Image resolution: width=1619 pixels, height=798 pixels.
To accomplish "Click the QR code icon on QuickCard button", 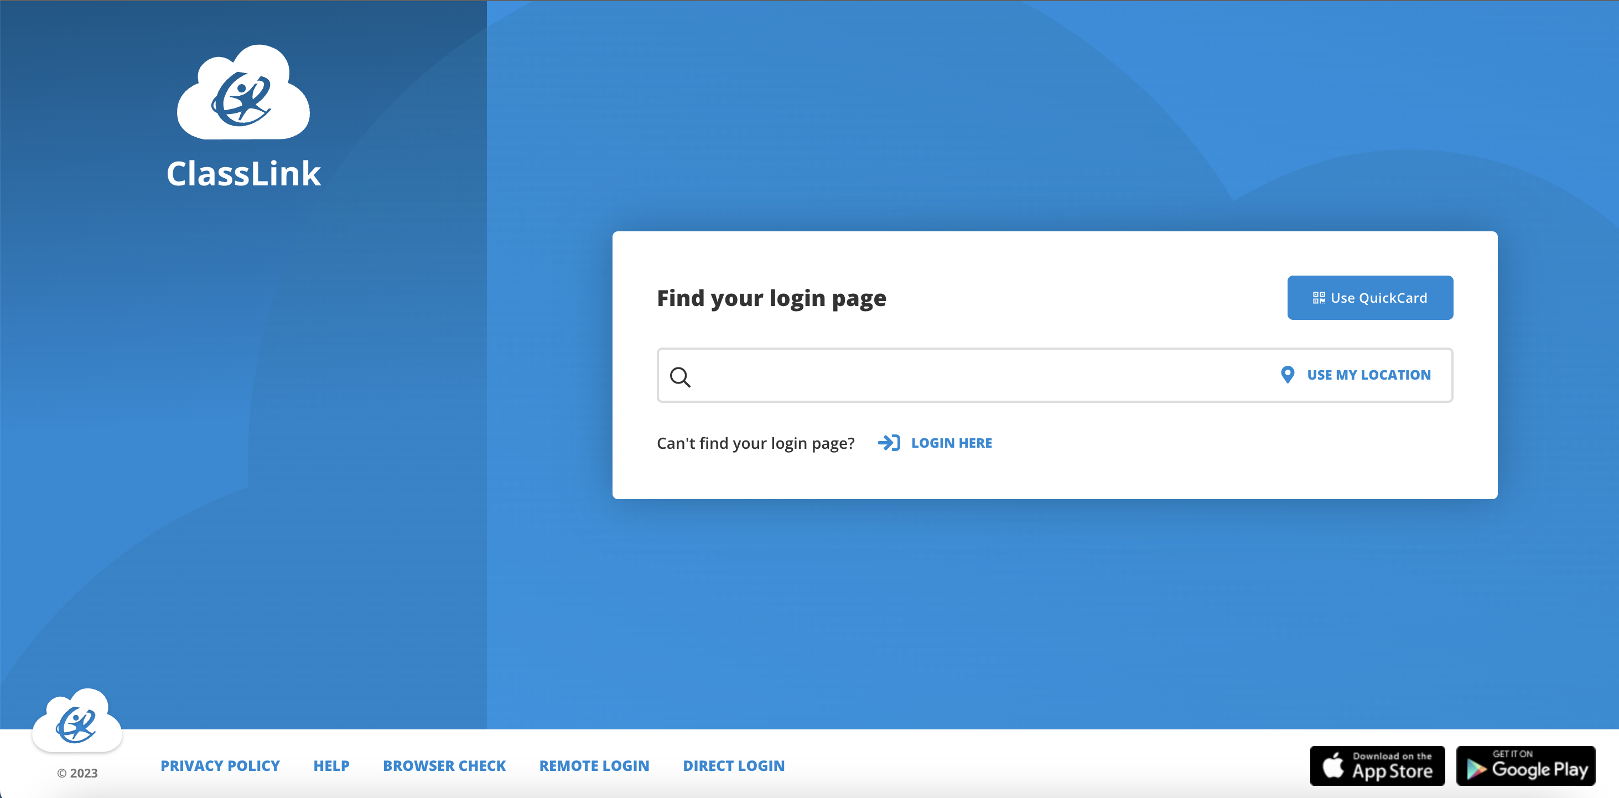I will coord(1319,298).
